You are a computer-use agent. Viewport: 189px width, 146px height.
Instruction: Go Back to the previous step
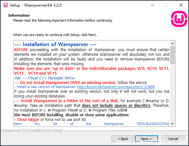pos(123,138)
